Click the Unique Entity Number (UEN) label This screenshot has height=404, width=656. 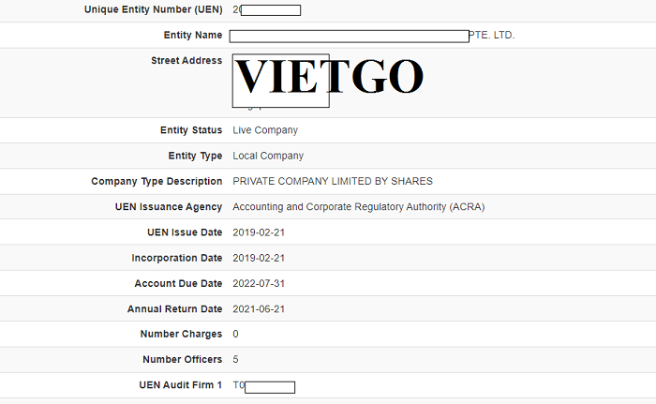click(x=153, y=9)
